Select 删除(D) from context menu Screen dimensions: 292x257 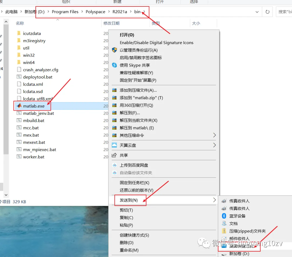127,242
